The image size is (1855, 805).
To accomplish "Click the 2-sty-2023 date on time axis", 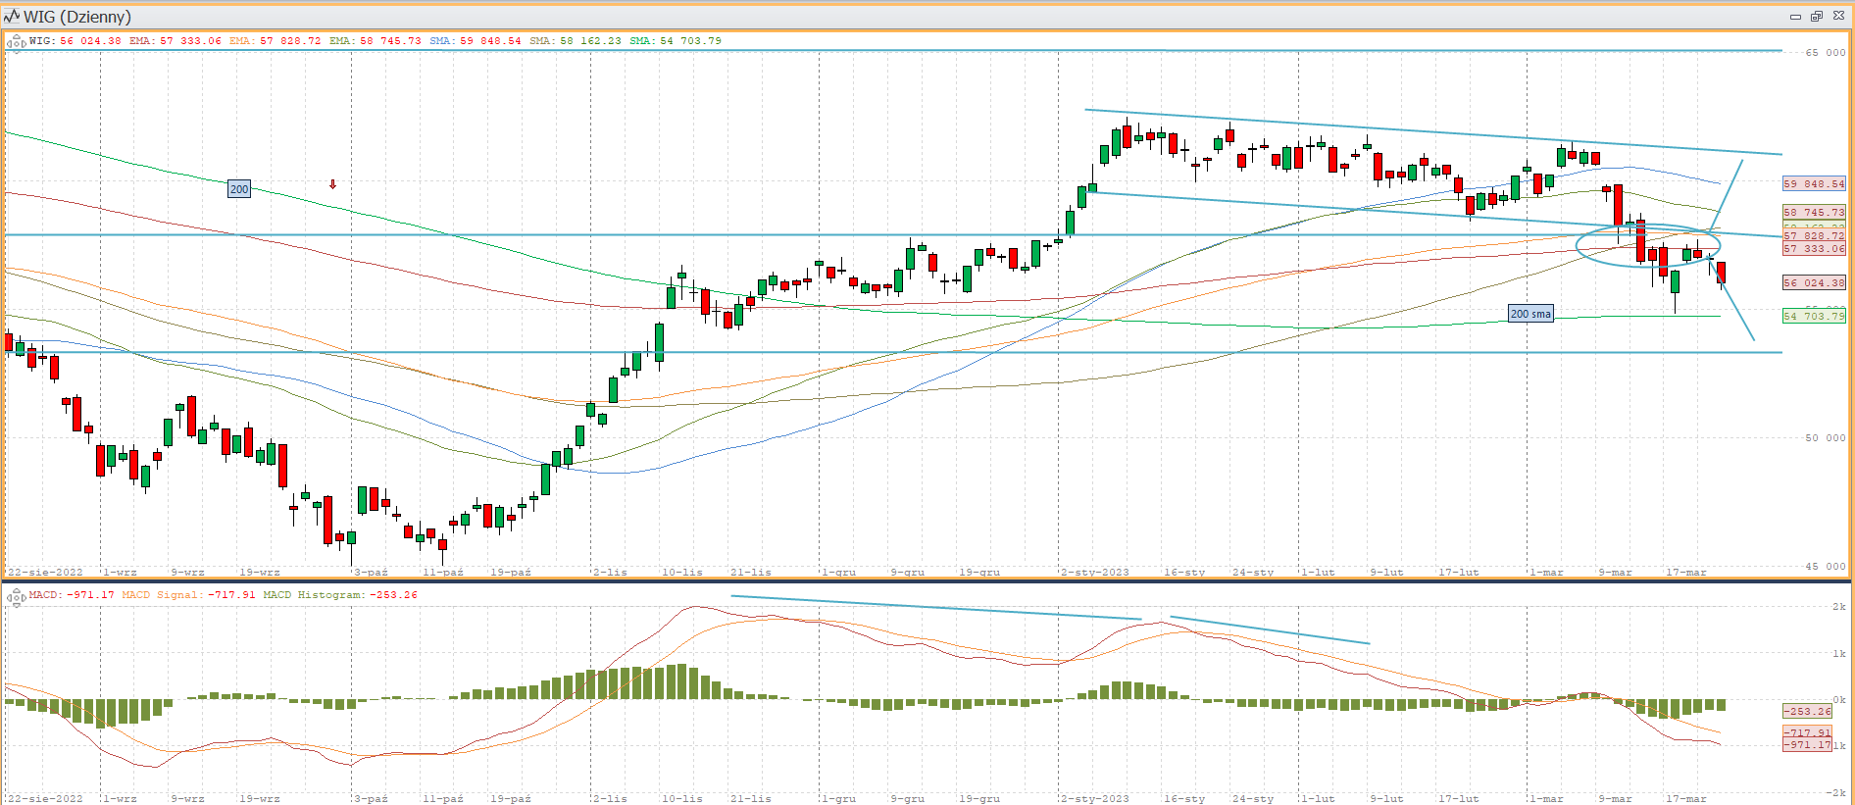I will 1094,572.
